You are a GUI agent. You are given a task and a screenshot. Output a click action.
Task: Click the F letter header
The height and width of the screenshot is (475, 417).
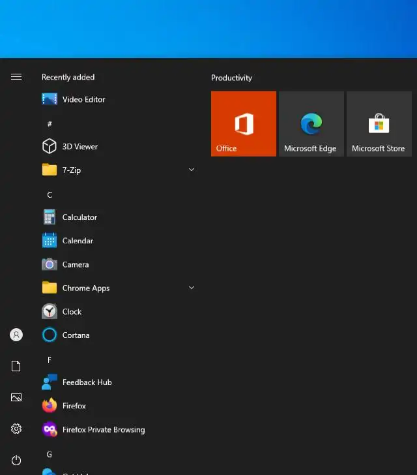(50, 360)
